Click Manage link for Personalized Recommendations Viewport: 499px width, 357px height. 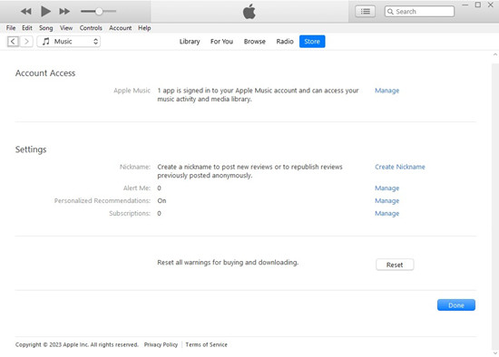click(387, 201)
